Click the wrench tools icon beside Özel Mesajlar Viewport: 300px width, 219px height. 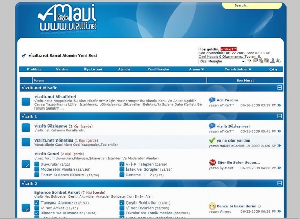coord(249,61)
